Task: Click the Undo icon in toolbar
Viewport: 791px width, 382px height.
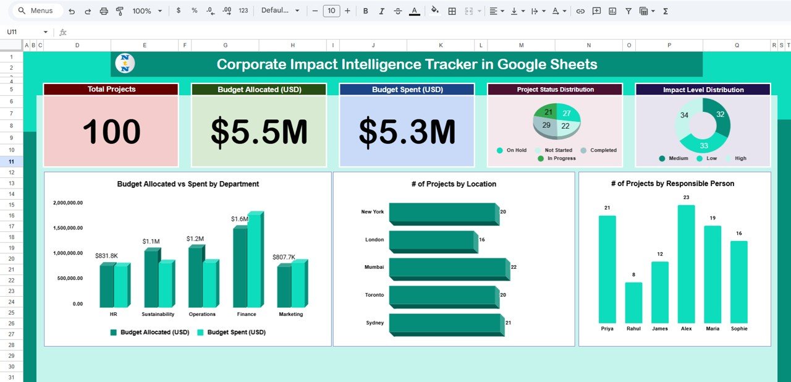Action: (72, 11)
